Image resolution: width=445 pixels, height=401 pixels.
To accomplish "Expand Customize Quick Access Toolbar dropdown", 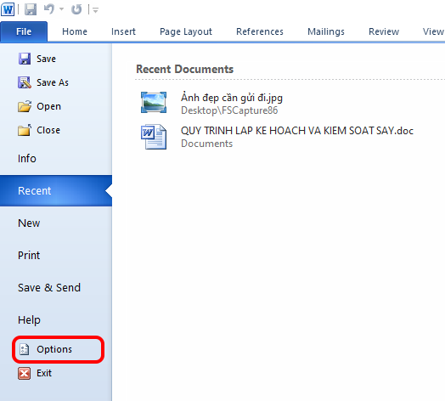I will [x=95, y=10].
